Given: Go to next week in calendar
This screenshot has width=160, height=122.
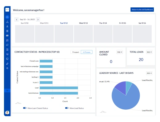Looking at the screenshot, I should [x=38, y=19].
